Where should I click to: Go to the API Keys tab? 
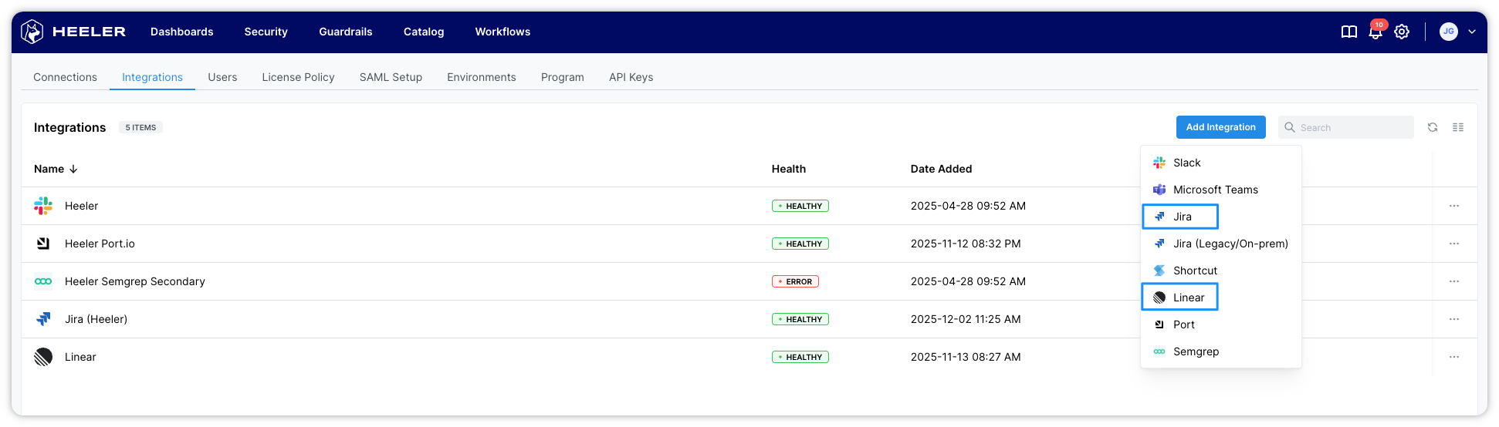(631, 77)
